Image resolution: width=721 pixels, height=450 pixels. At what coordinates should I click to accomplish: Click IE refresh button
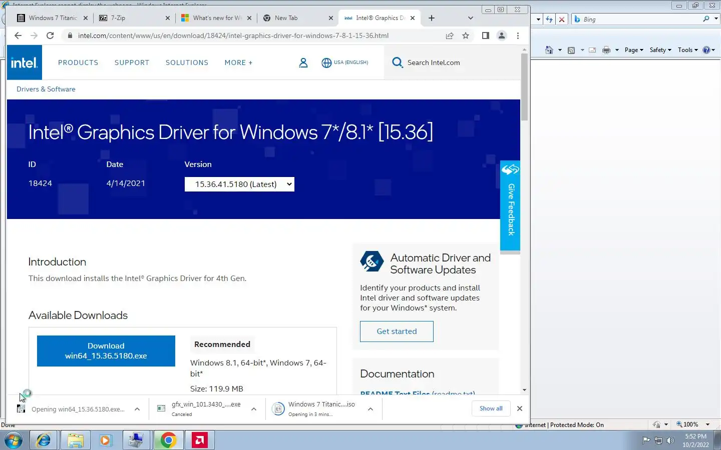click(x=549, y=19)
